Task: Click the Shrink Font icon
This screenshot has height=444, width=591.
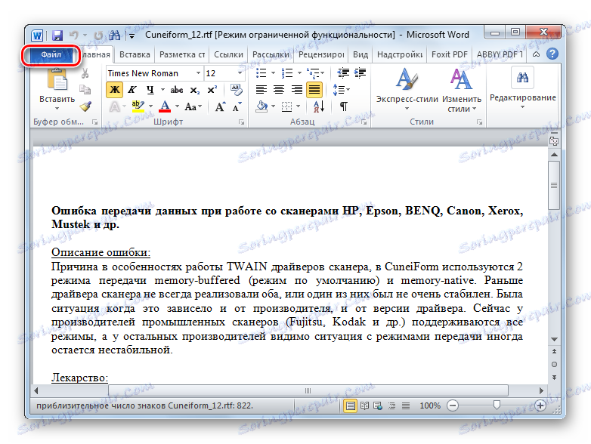Action: tap(237, 107)
